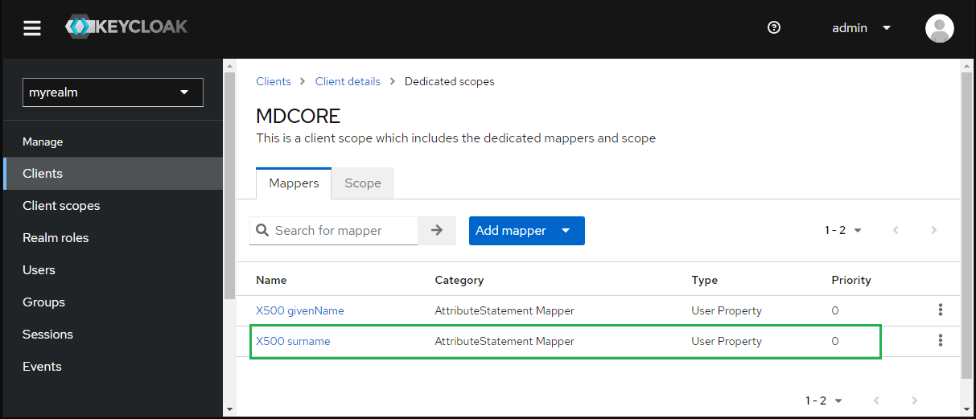Screen dimensions: 976x419
Task: Click the user avatar icon
Action: coord(940,28)
